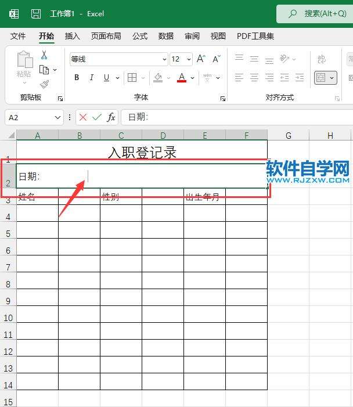Viewport: 353px width, 407px height.
Task: Open the 字体 dialog launcher
Action: click(x=223, y=98)
